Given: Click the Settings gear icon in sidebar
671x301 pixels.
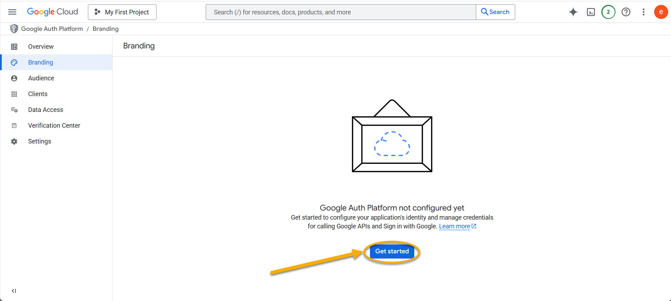Looking at the screenshot, I should (x=14, y=141).
